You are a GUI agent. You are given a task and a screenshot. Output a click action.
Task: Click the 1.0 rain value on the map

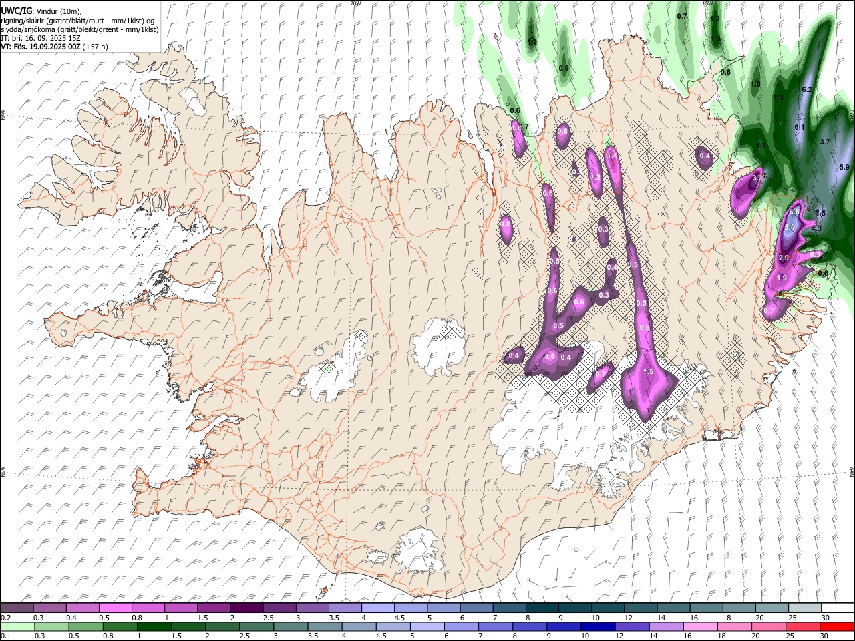[x=755, y=84]
